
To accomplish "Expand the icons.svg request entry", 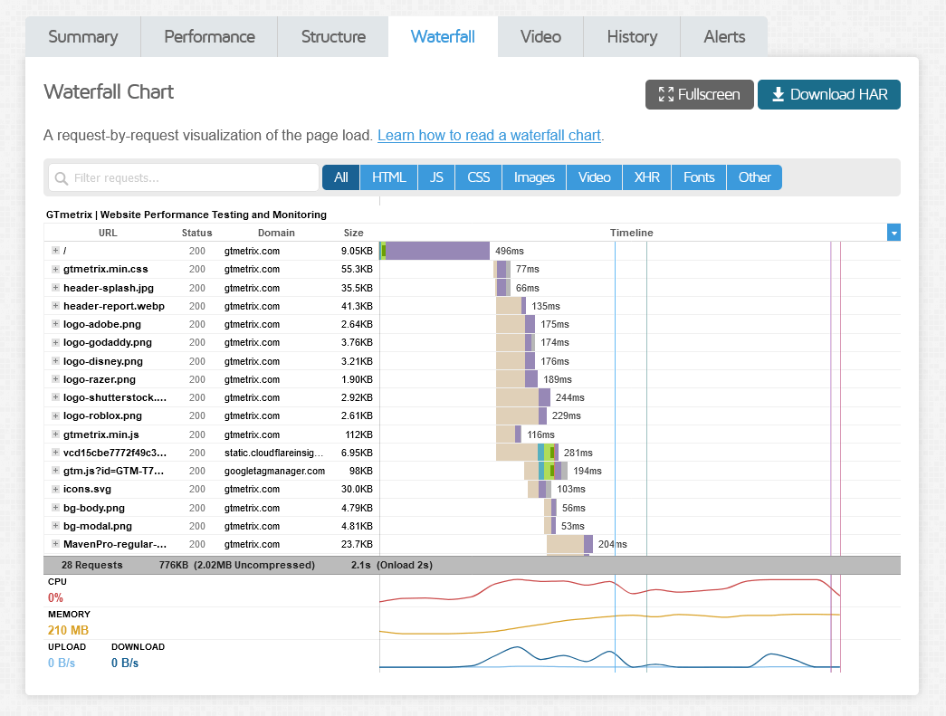I will click(55, 489).
